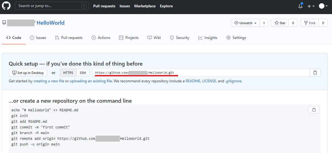Image resolution: width=332 pixels, height=153 pixels.
Task: Click the 'git remote add origin' line
Action: point(80,138)
